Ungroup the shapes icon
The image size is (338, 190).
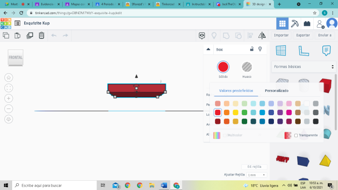coord(238,35)
